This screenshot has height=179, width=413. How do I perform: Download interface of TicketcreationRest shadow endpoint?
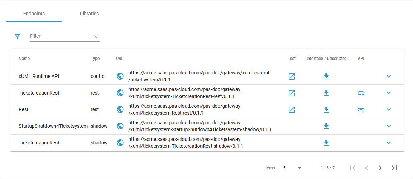click(x=326, y=143)
